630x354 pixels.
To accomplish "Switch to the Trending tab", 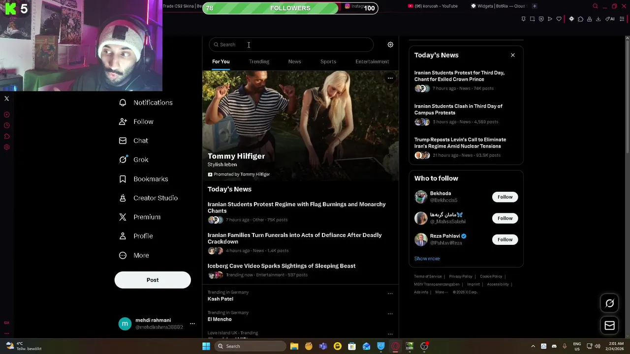I will coord(259,61).
